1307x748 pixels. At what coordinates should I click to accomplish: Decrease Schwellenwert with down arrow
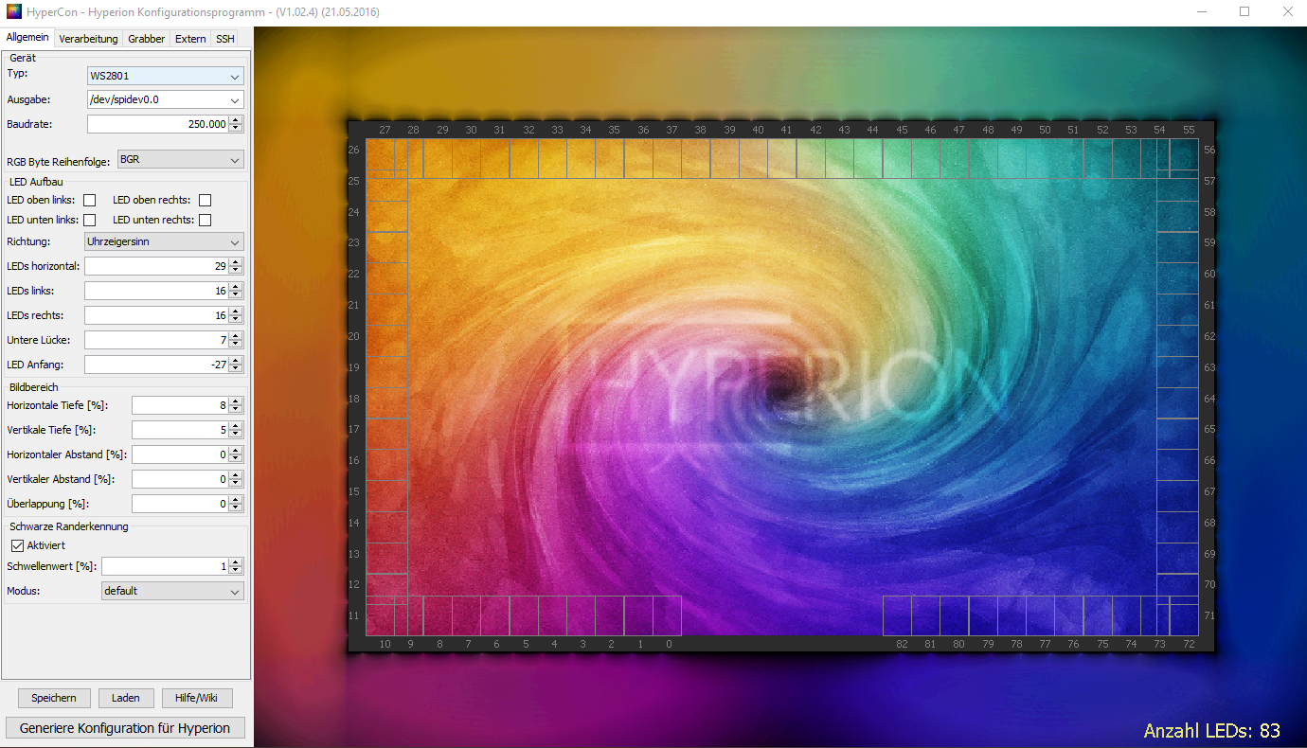click(x=236, y=571)
